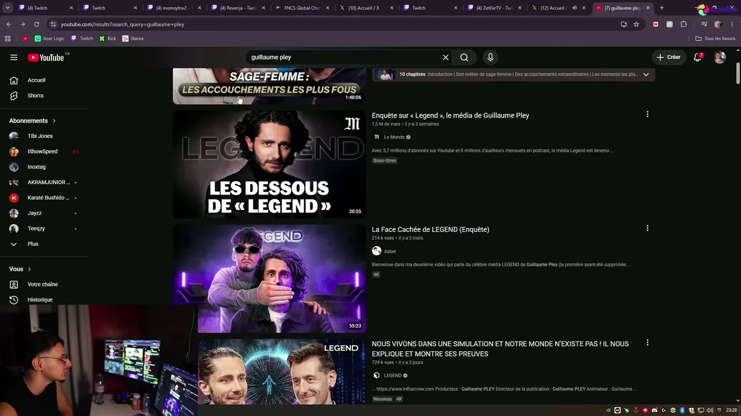
Task: Open the LEGEND channel link
Action: click(392, 376)
